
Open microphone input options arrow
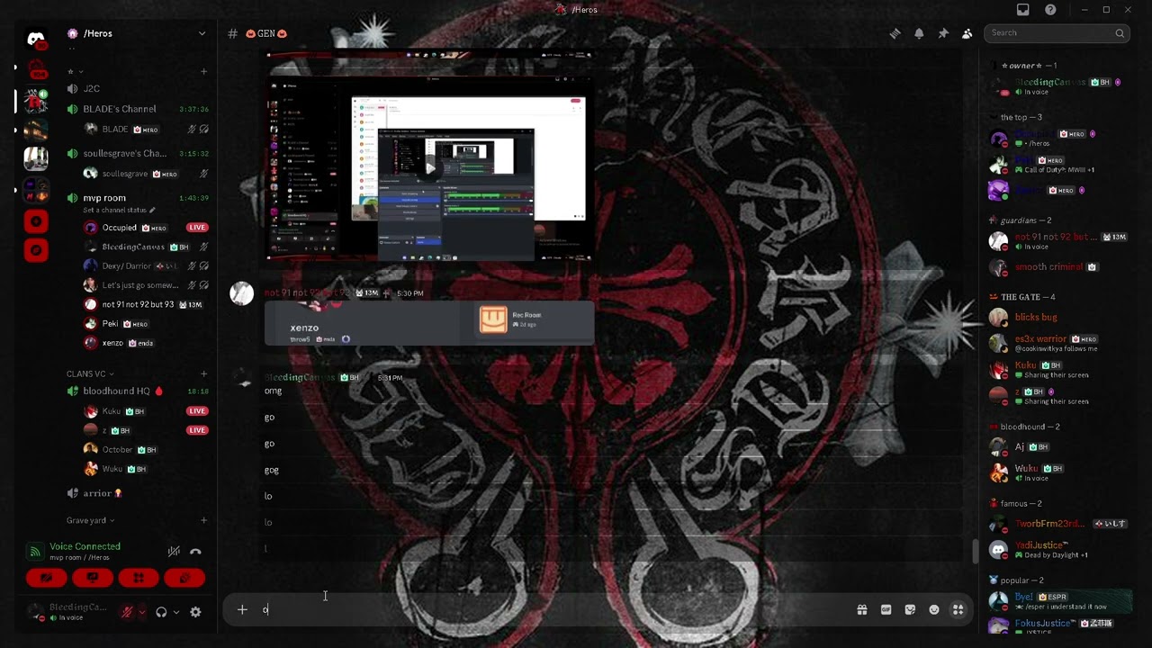tap(141, 612)
